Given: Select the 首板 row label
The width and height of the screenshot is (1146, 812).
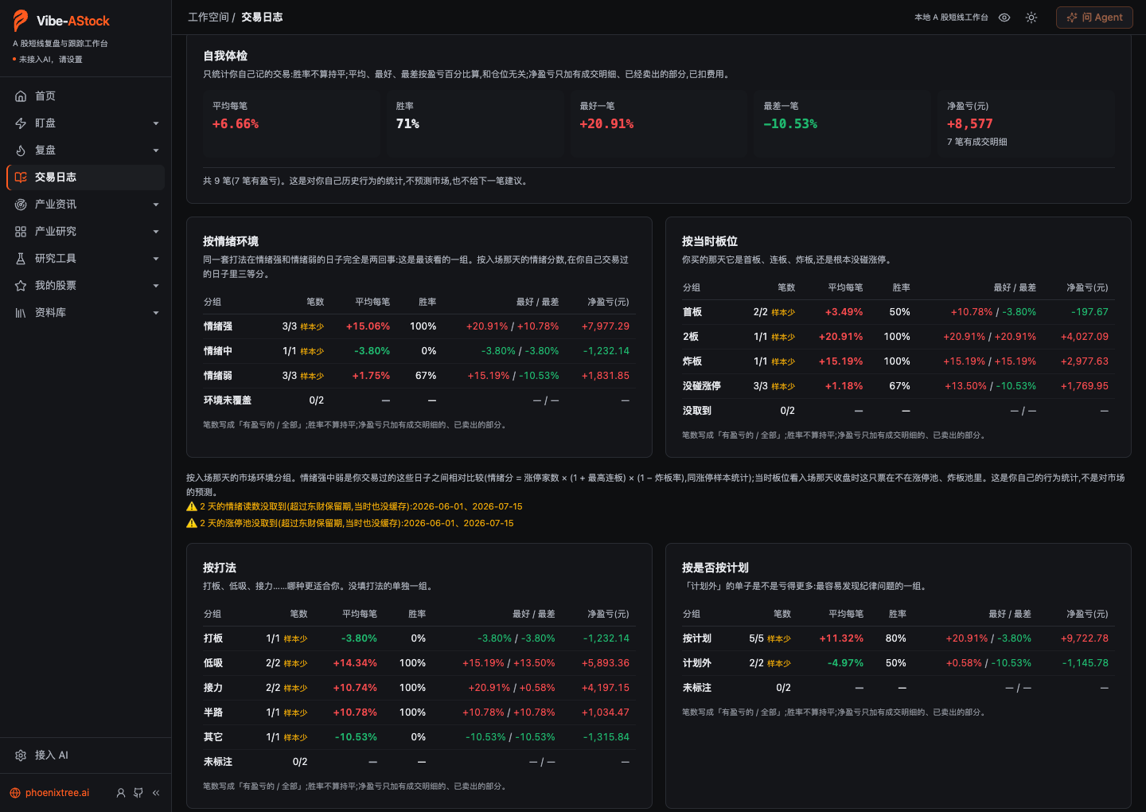Looking at the screenshot, I should coord(692,312).
